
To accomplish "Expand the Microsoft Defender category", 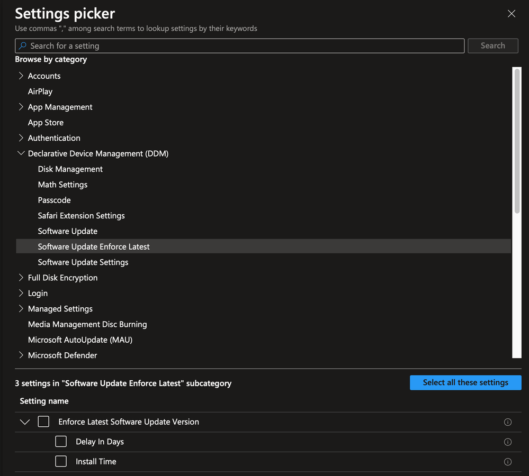I will point(21,355).
